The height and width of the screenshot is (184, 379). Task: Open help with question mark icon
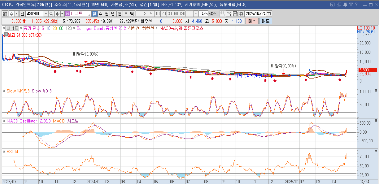coord(356,4)
